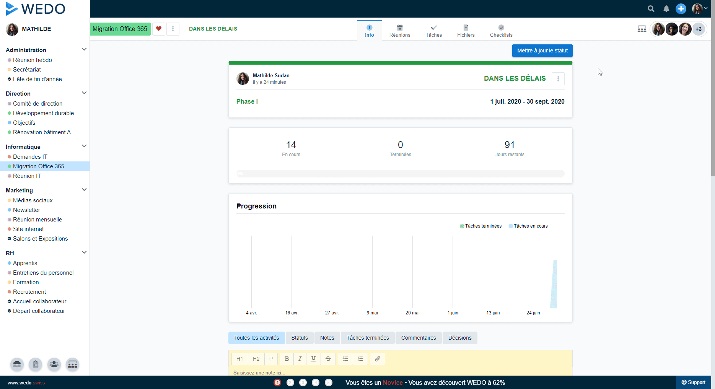Viewport: 715px width, 389px height.
Task: Toggle underline formatting in note editor
Action: coord(313,359)
